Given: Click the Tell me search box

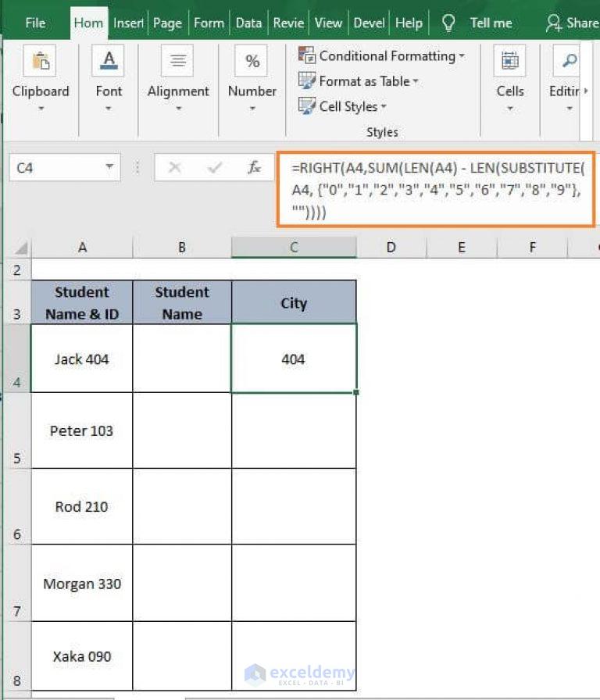Looking at the screenshot, I should click(x=491, y=23).
